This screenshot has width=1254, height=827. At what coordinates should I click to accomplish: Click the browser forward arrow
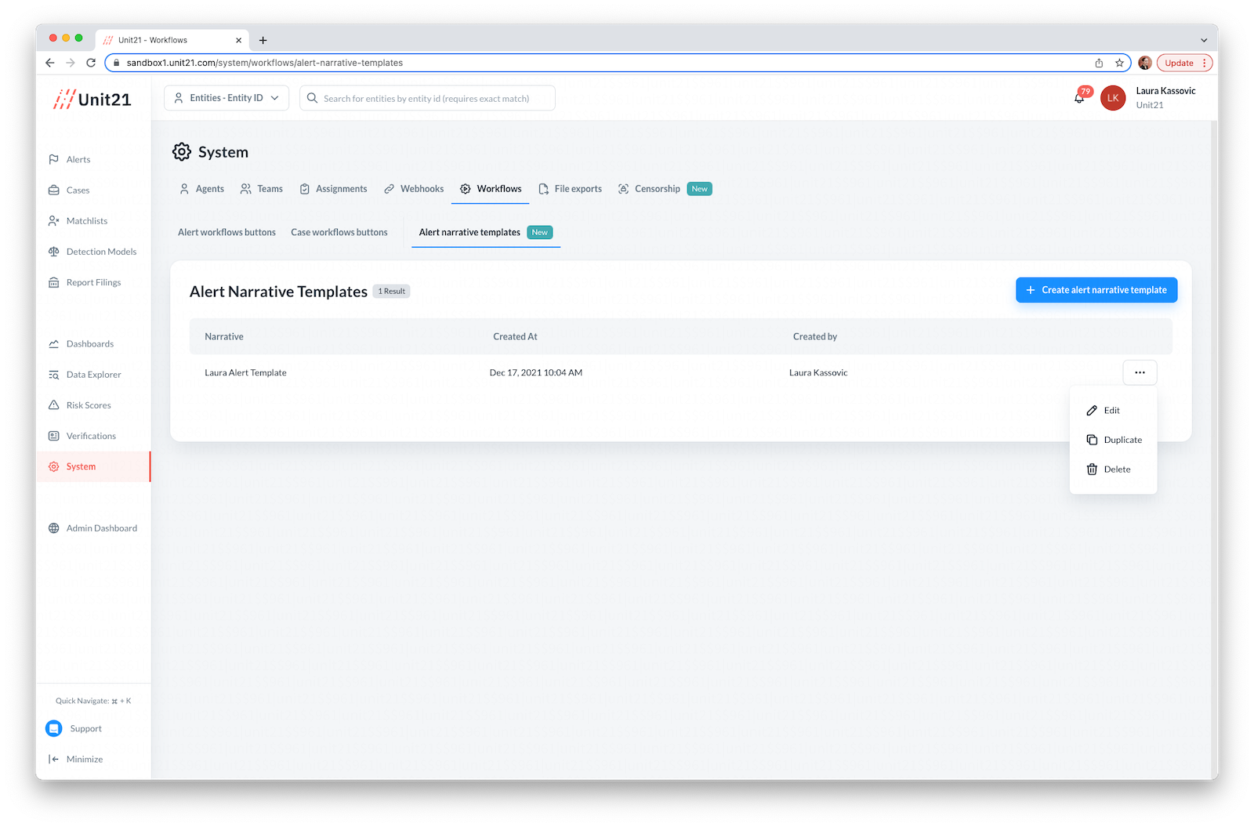pyautogui.click(x=71, y=63)
